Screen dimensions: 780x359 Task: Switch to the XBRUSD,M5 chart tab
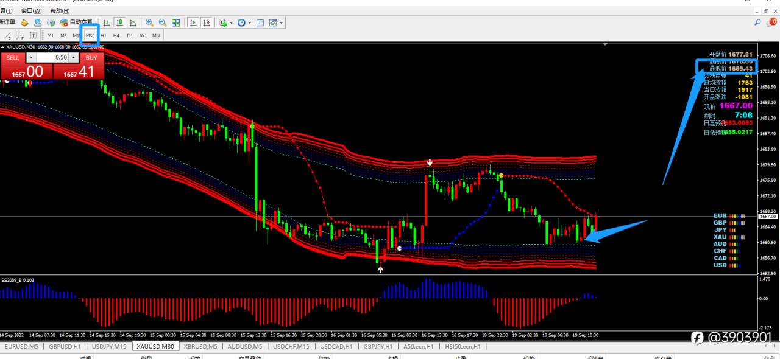200,347
